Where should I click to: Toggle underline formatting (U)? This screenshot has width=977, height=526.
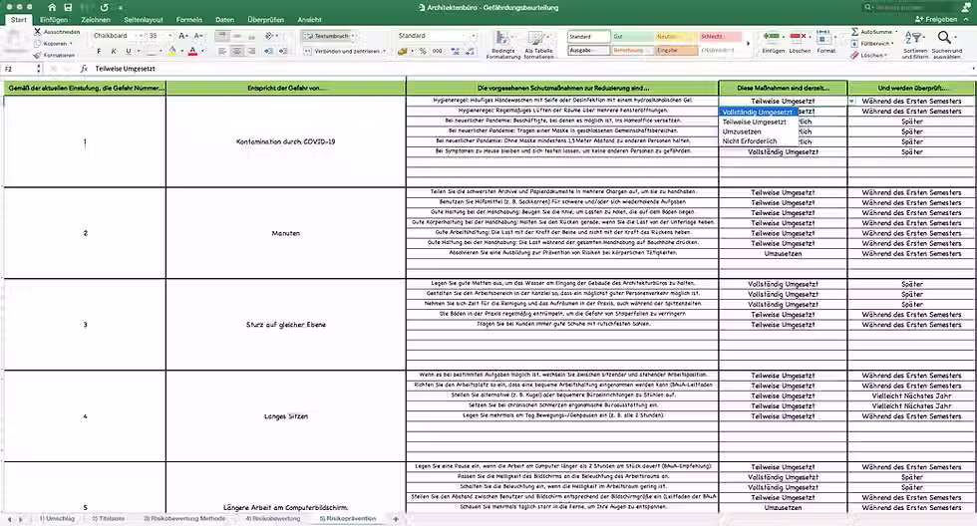129,51
